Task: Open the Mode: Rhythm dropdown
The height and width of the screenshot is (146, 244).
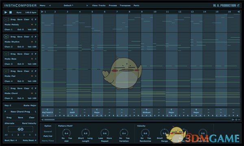Action: point(12,42)
